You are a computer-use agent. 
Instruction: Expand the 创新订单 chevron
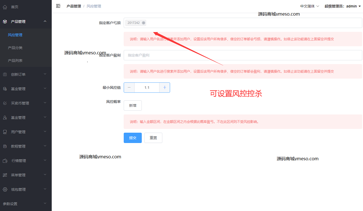point(45,74)
